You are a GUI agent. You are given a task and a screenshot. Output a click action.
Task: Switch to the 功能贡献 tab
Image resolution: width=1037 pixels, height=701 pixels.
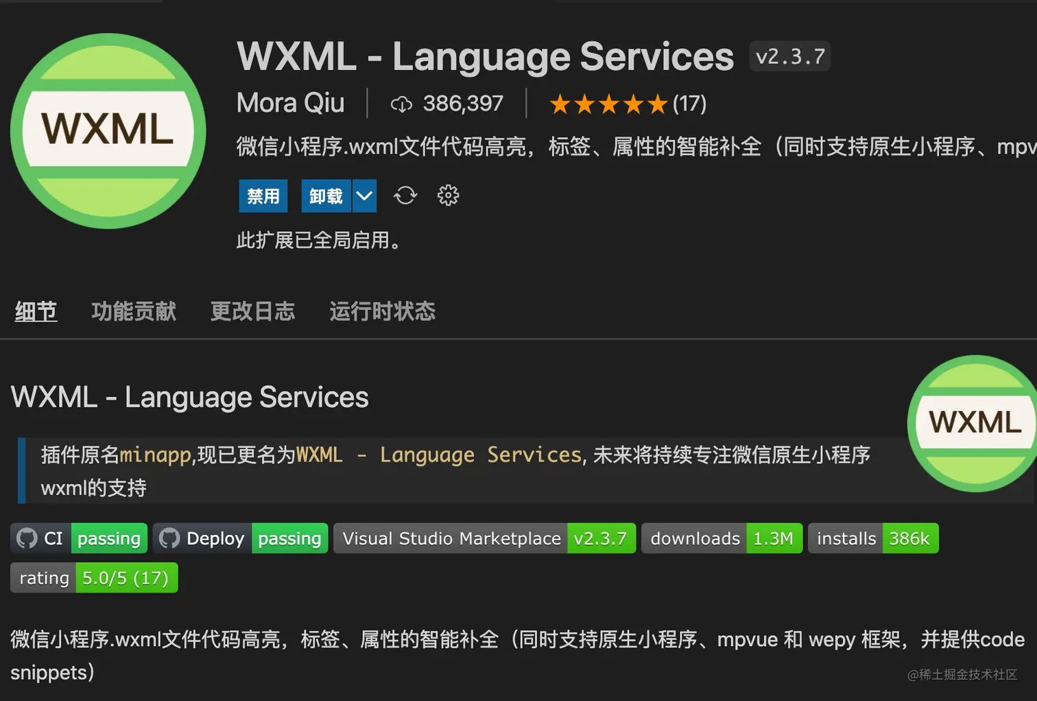(134, 311)
